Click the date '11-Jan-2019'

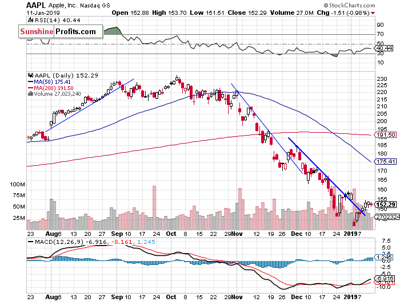click(x=43, y=13)
